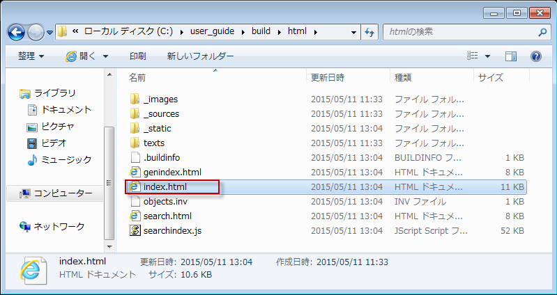Screen dimensions: 557x295
Task: Create a folder with 新しいフォルダー
Action: 200,56
